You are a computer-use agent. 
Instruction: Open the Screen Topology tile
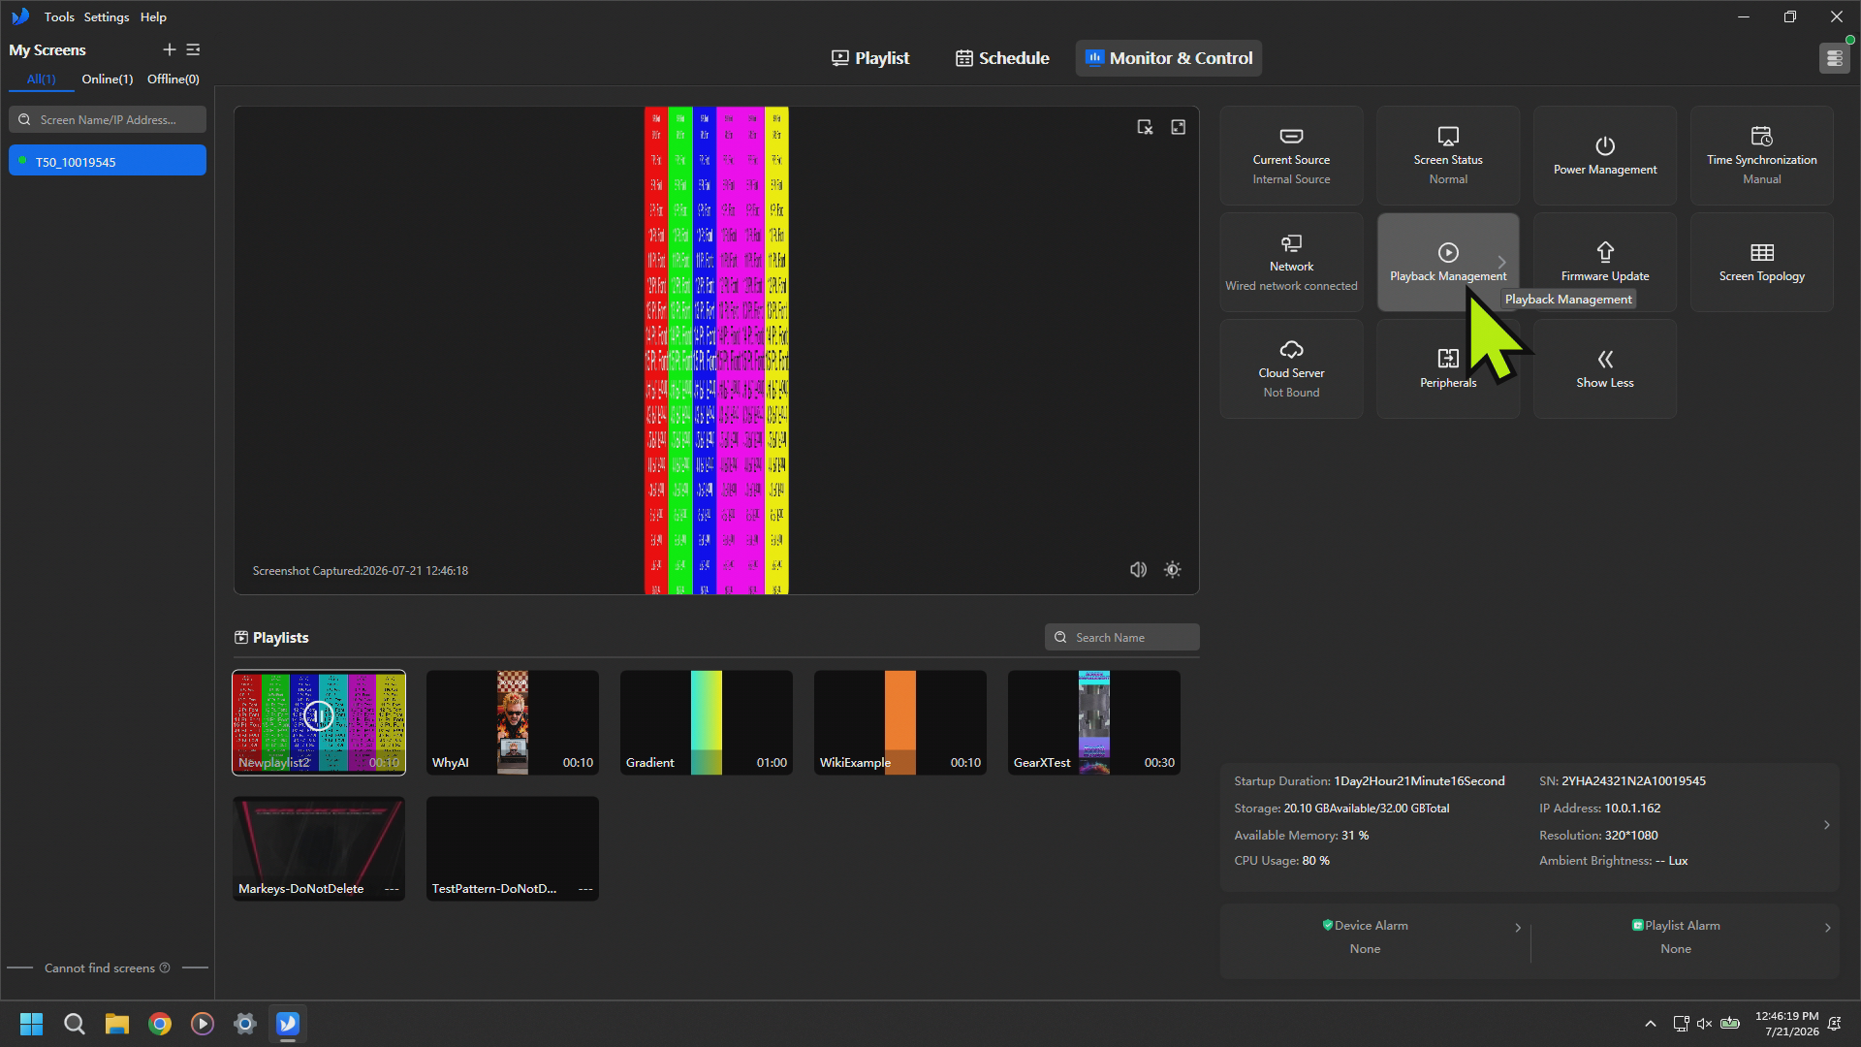pos(1762,262)
